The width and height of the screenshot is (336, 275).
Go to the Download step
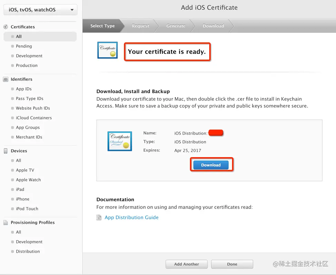click(x=213, y=26)
